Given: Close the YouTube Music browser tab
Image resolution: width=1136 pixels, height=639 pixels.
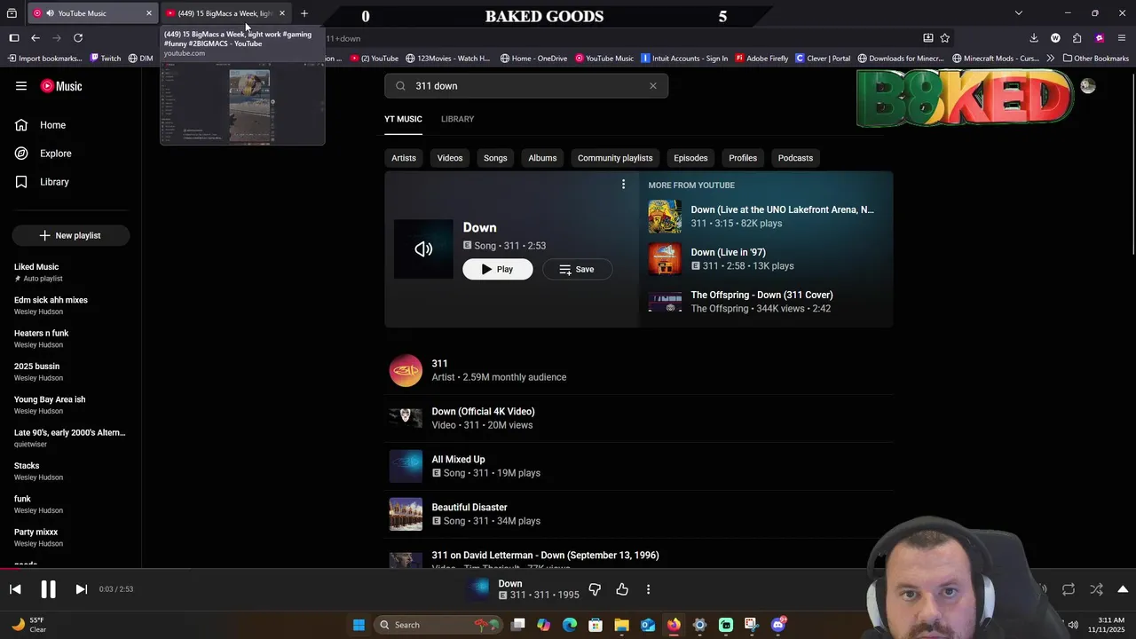Looking at the screenshot, I should pyautogui.click(x=148, y=13).
